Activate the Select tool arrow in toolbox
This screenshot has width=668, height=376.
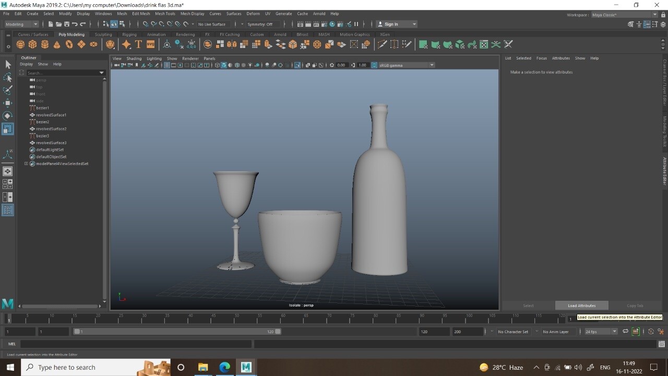pyautogui.click(x=8, y=64)
